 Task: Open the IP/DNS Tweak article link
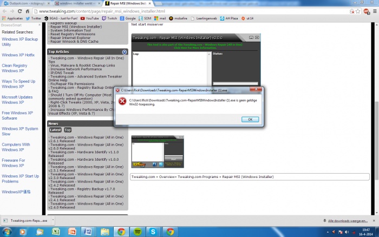point(62,73)
